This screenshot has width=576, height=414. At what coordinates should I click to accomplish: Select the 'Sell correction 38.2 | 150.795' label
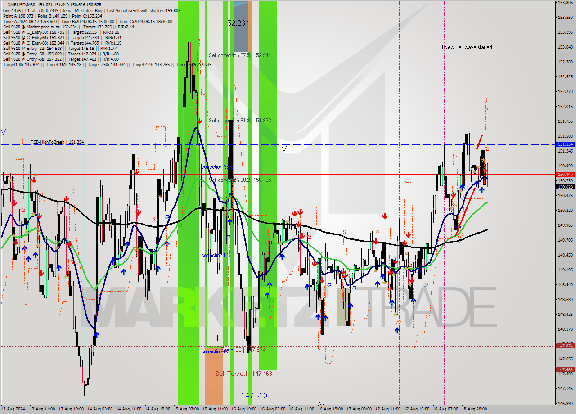[x=240, y=180]
